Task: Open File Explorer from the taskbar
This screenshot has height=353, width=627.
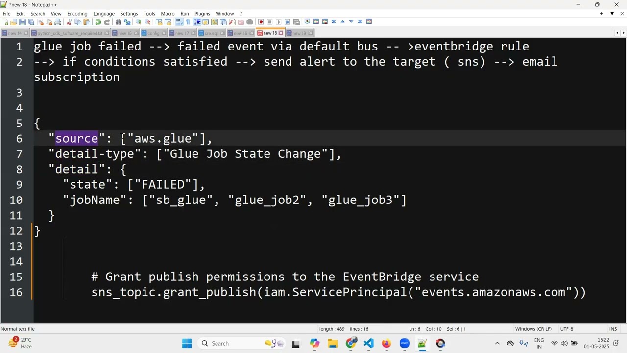Action: pos(333,343)
